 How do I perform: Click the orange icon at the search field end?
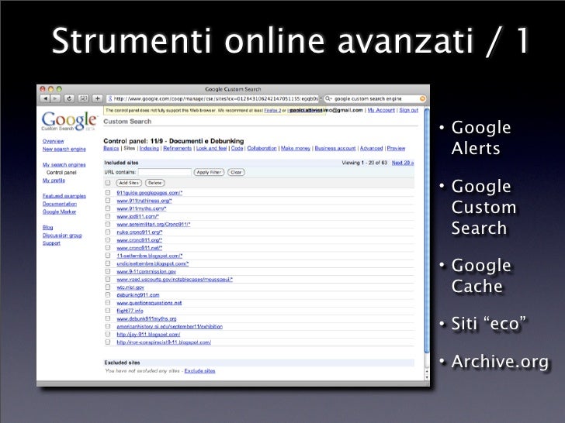(422, 98)
